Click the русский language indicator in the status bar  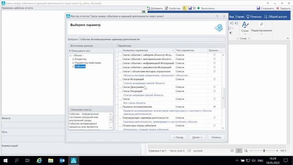198,151
